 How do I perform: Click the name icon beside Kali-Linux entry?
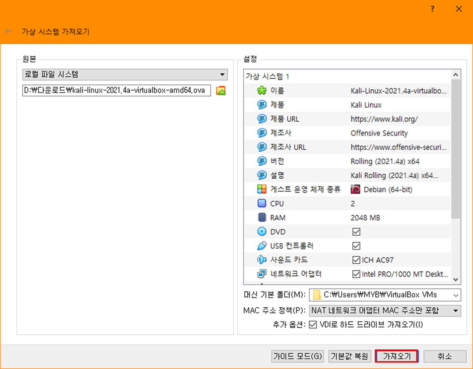coord(261,90)
